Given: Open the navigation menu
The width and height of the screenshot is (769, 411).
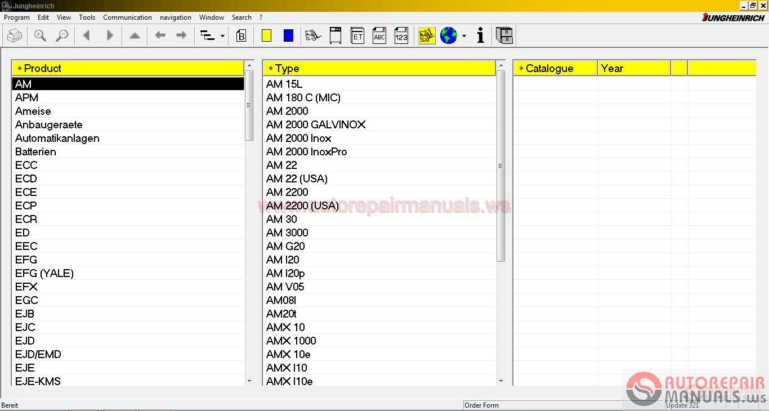Looking at the screenshot, I should (x=176, y=17).
